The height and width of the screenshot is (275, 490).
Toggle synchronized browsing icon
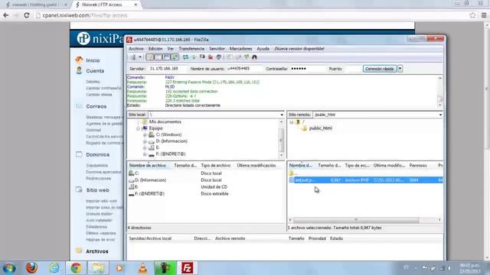point(247,57)
